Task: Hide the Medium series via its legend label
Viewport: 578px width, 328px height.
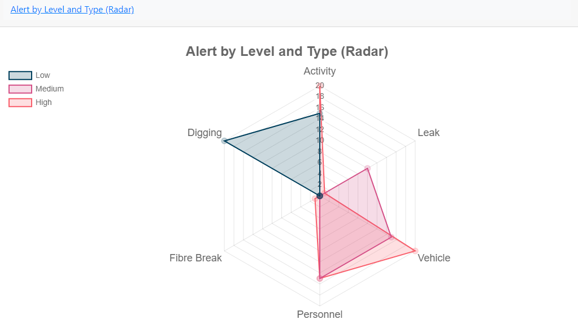Action: (50, 89)
